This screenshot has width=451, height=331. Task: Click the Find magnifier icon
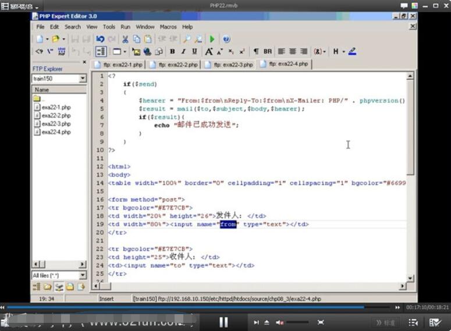coord(187,39)
